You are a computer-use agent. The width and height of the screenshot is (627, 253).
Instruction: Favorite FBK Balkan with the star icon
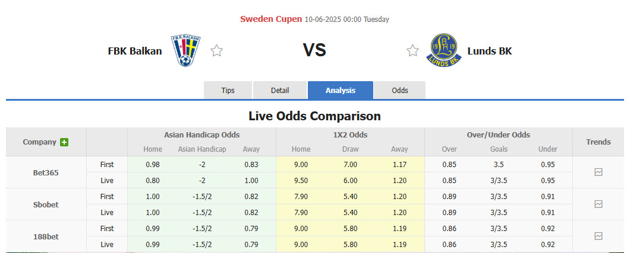click(x=216, y=51)
